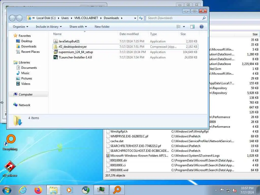Select the JavaSetup8u421 file icon
260x195 pixels.
pos(56,41)
